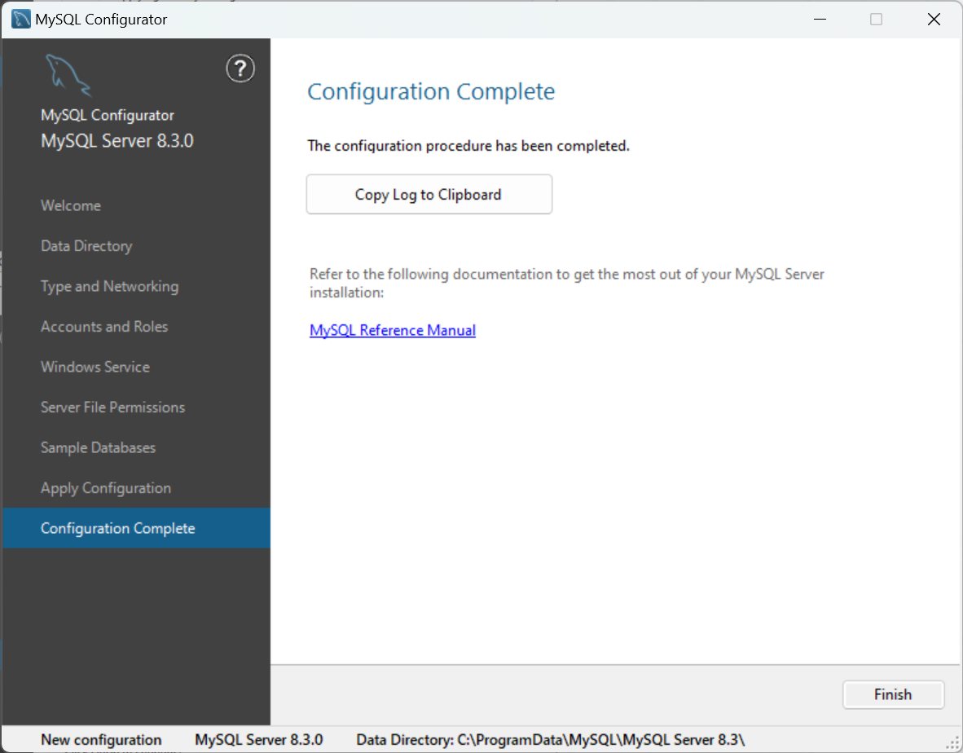963x753 pixels.
Task: Maximize the configurator window
Action: point(877,19)
